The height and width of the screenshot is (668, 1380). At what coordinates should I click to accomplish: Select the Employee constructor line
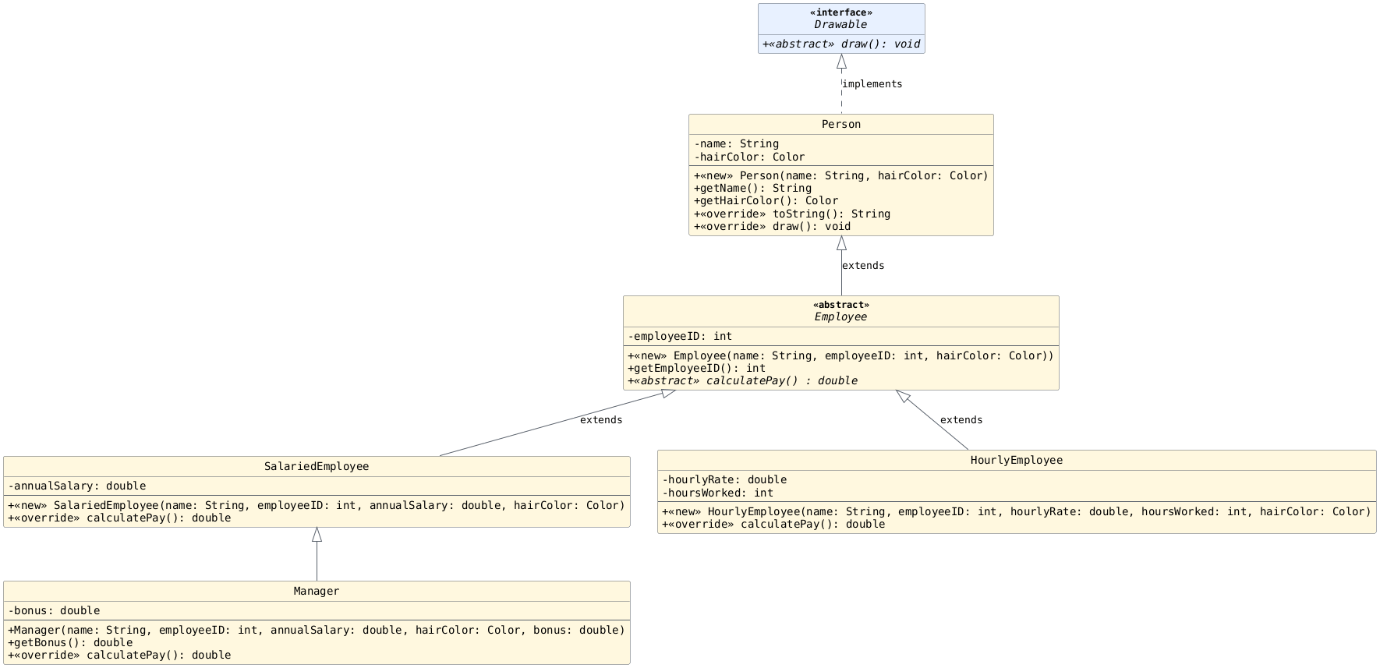pyautogui.click(x=840, y=356)
